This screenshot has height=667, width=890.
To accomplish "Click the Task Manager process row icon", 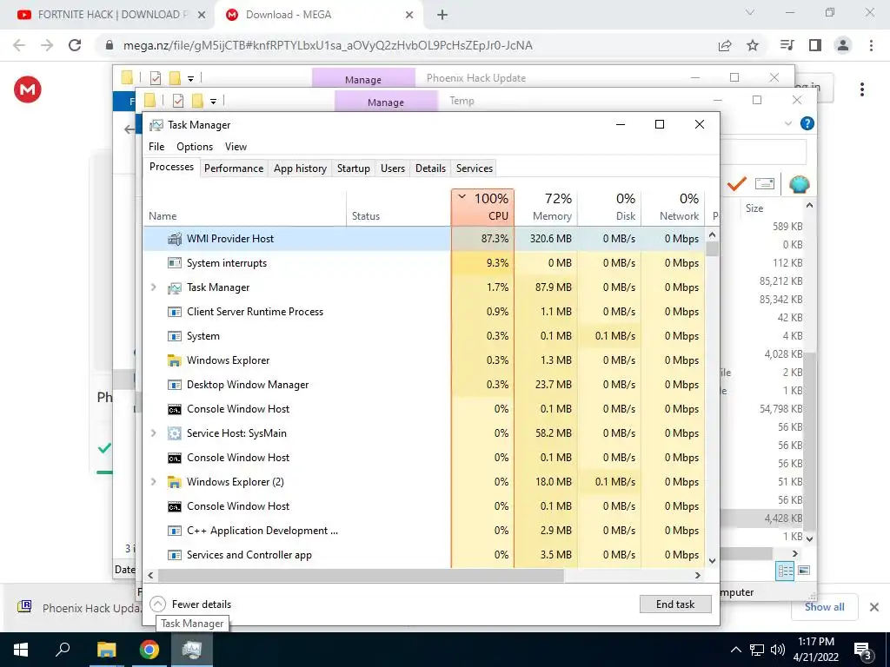I will click(174, 287).
